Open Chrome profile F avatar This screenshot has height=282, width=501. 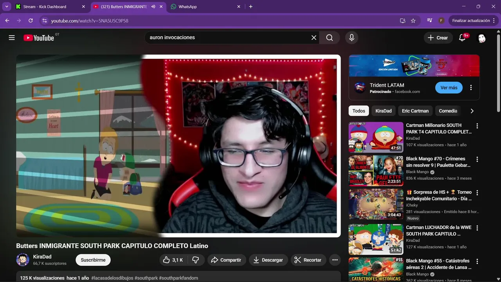pyautogui.click(x=441, y=21)
